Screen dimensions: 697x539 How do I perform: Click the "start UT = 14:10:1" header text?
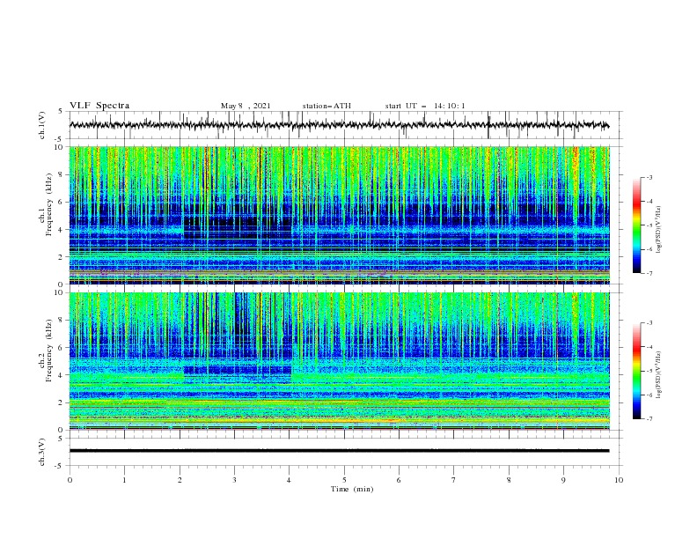click(424, 106)
